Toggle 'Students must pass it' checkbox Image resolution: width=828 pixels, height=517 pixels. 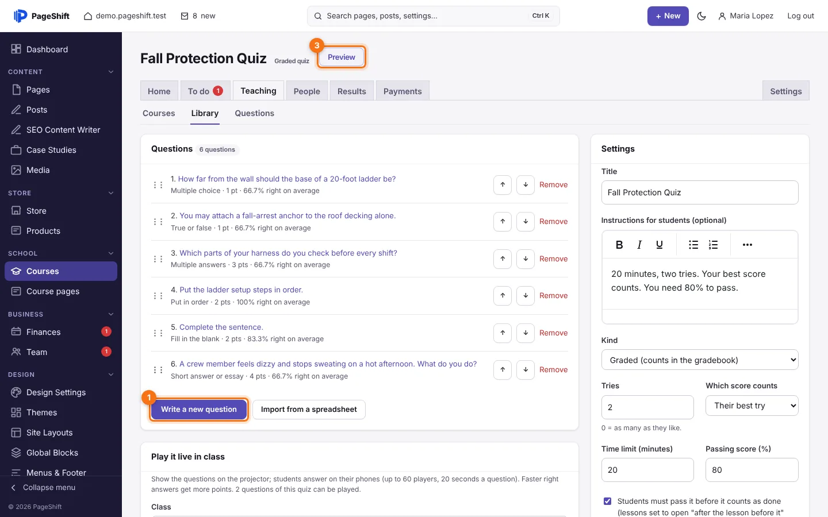[x=607, y=501]
